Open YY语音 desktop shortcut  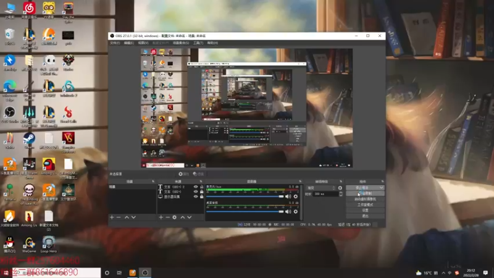point(49,10)
